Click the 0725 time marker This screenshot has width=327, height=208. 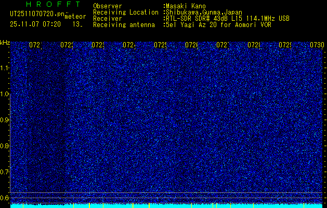point(160,45)
